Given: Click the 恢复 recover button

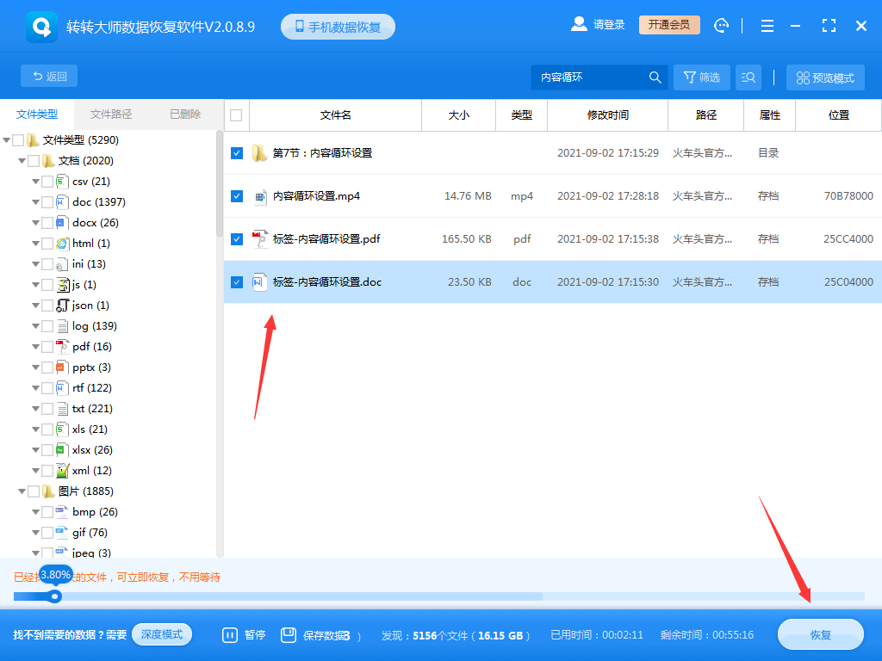Looking at the screenshot, I should point(819,634).
